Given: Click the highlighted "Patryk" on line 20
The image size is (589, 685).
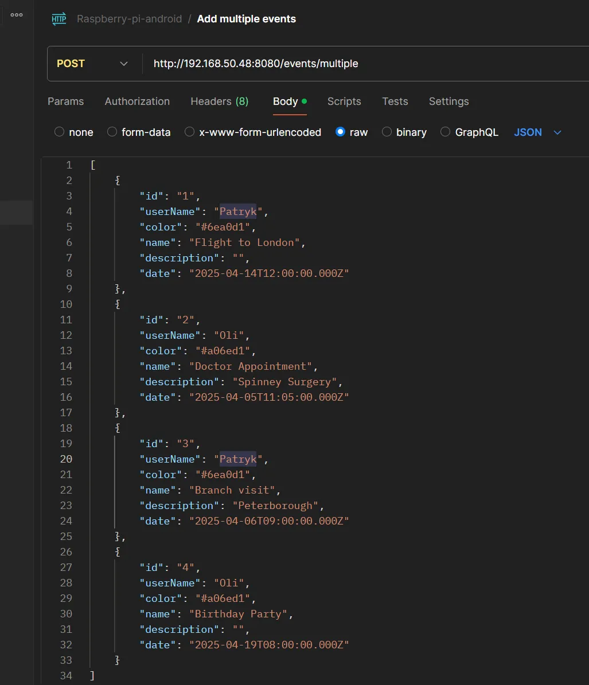Looking at the screenshot, I should (x=238, y=459).
